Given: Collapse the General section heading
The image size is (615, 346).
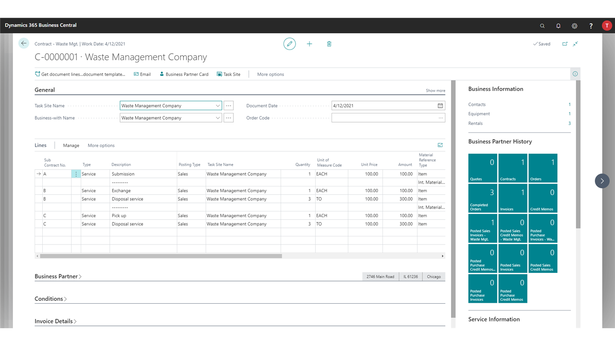Looking at the screenshot, I should point(45,90).
